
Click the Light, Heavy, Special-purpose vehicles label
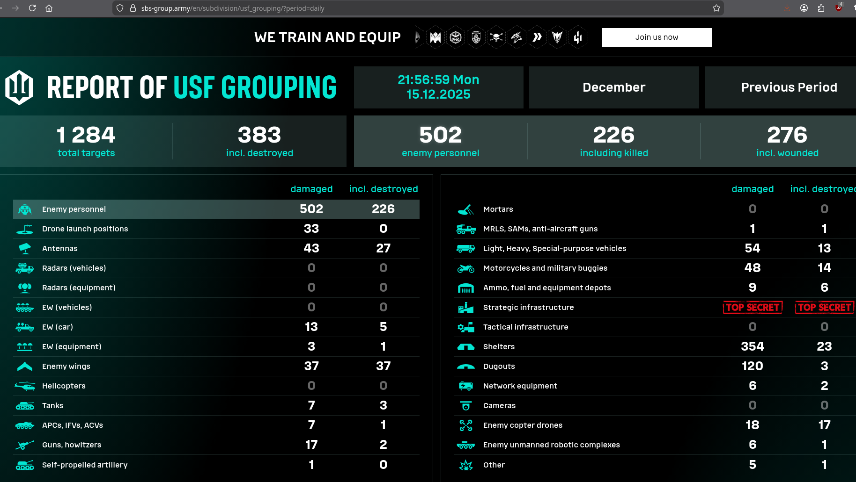[555, 249]
